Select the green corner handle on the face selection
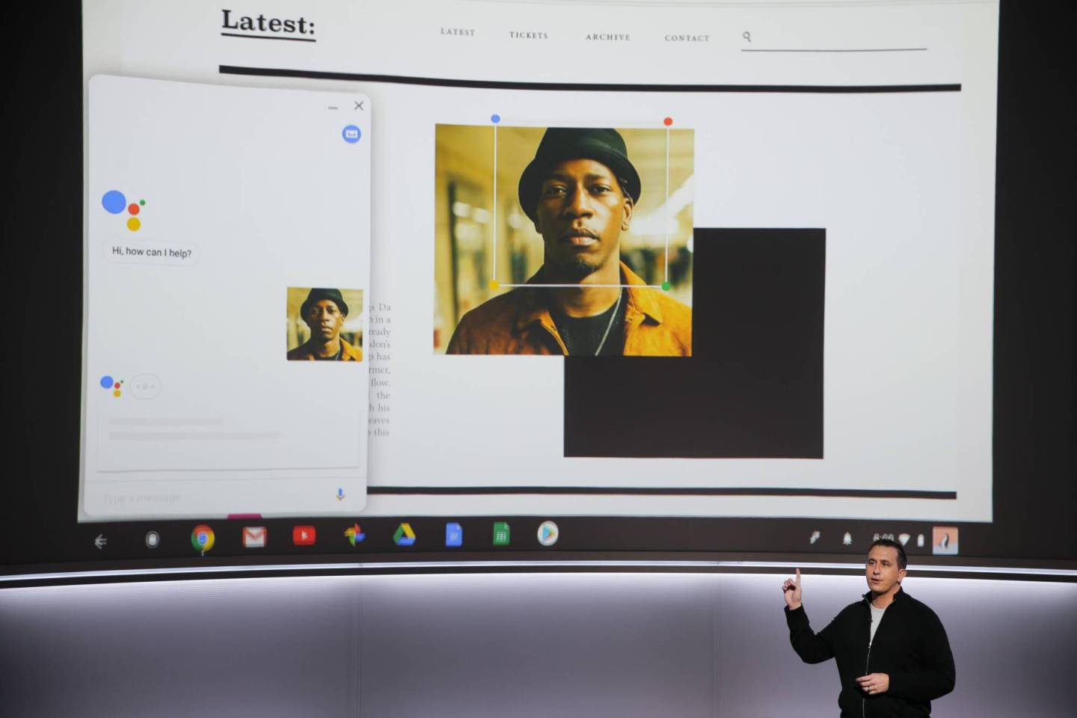This screenshot has width=1077, height=718. pos(666,284)
